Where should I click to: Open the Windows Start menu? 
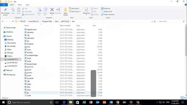tap(3, 102)
